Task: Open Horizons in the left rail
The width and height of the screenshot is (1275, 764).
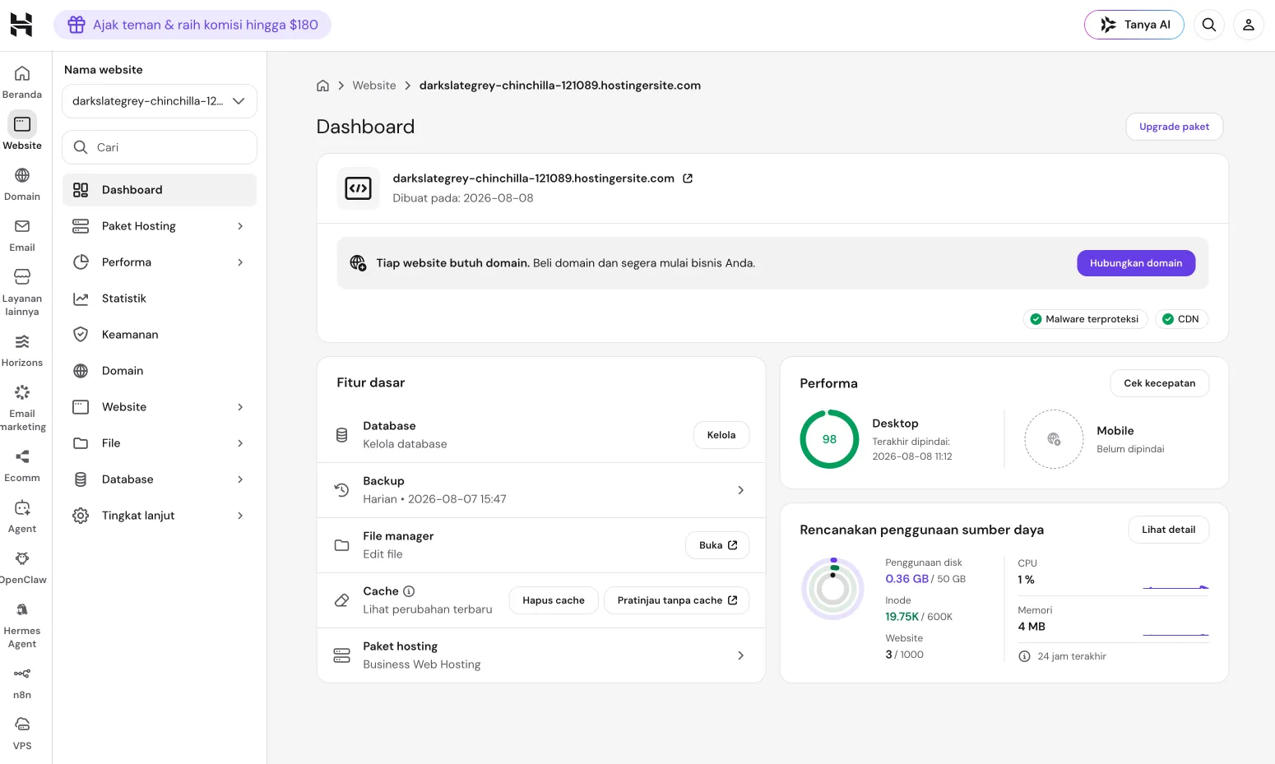Action: (22, 350)
